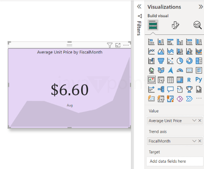The width and height of the screenshot is (204, 169).
Task: Select the ribbon chart visual
Action: coord(199,51)
